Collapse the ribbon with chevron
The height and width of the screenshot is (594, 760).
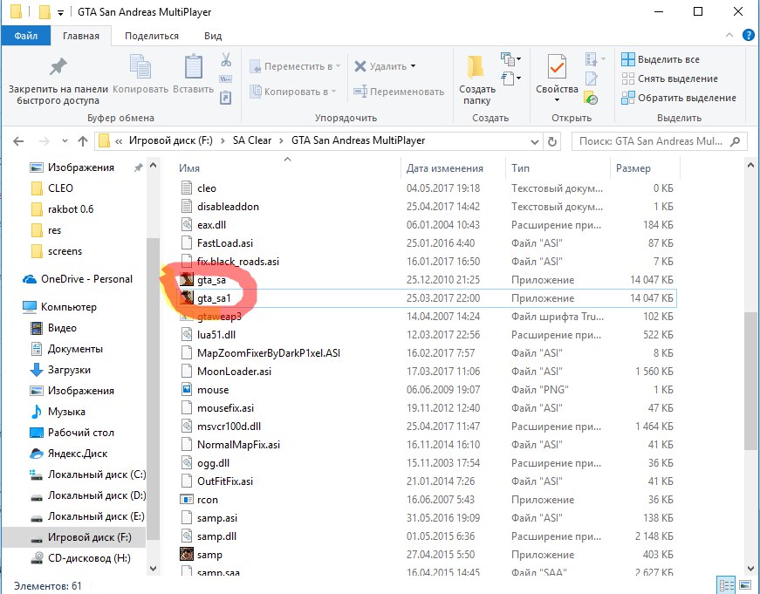[729, 35]
